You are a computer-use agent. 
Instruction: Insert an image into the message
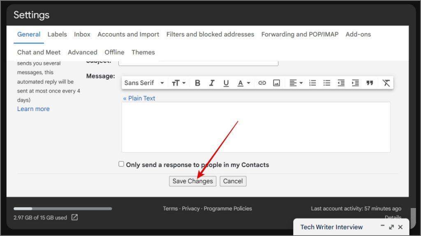tap(276, 83)
